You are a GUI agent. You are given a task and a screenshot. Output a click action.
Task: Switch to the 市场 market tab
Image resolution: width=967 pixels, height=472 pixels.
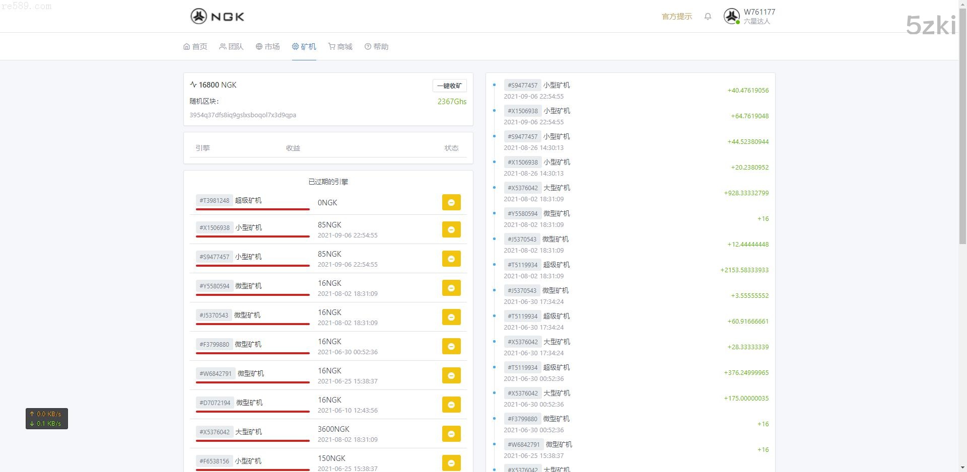[x=267, y=46]
